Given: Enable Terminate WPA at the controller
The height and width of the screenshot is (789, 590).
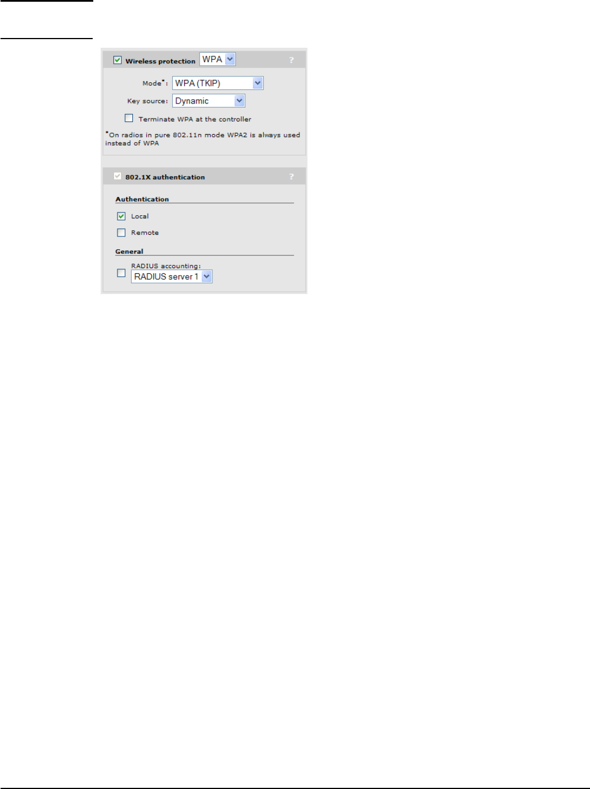Looking at the screenshot, I should click(129, 118).
